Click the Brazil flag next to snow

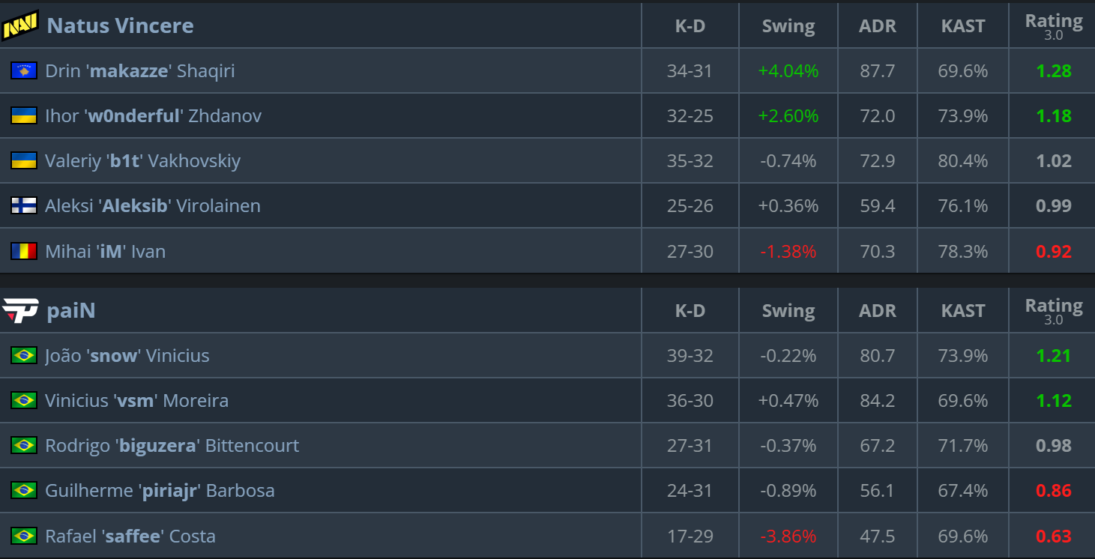[24, 355]
